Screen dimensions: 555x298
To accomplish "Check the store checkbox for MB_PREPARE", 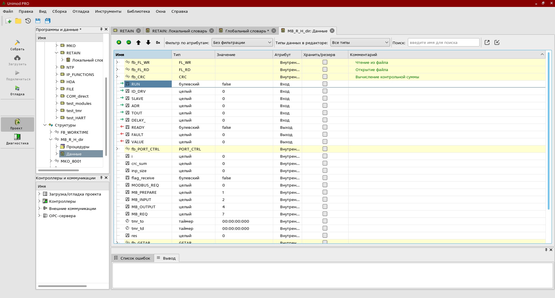I will pyautogui.click(x=325, y=192).
